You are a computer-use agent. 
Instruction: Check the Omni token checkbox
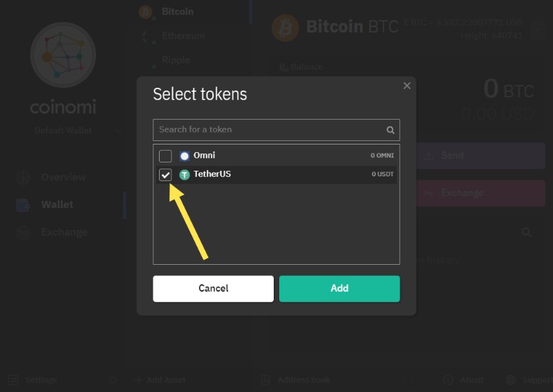tap(165, 156)
